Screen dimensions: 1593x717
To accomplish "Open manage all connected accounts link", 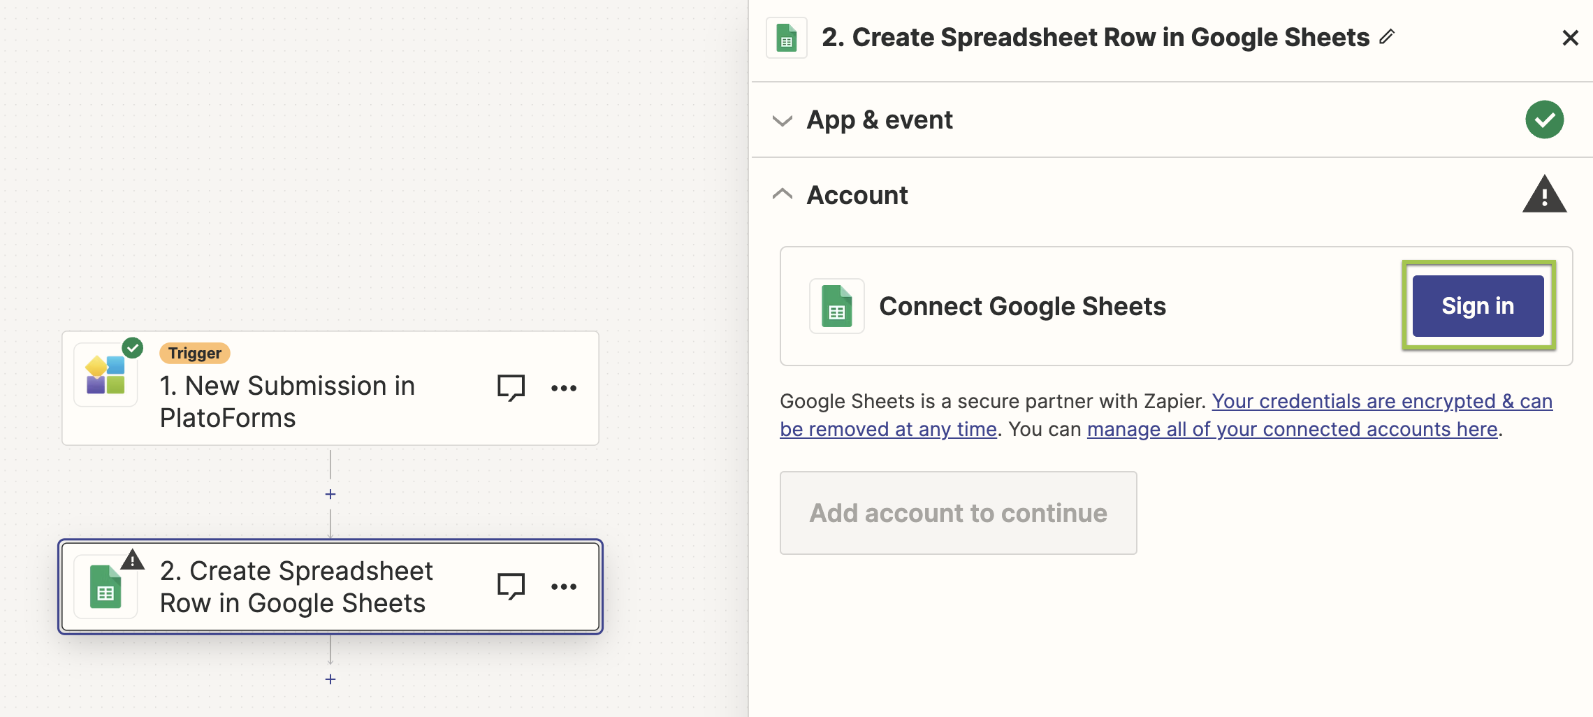I will [1292, 429].
